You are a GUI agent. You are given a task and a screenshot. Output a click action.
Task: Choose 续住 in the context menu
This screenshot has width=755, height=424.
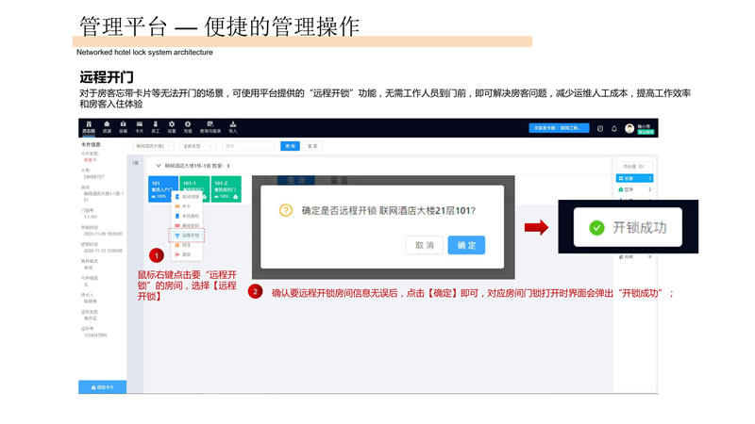coord(187,245)
